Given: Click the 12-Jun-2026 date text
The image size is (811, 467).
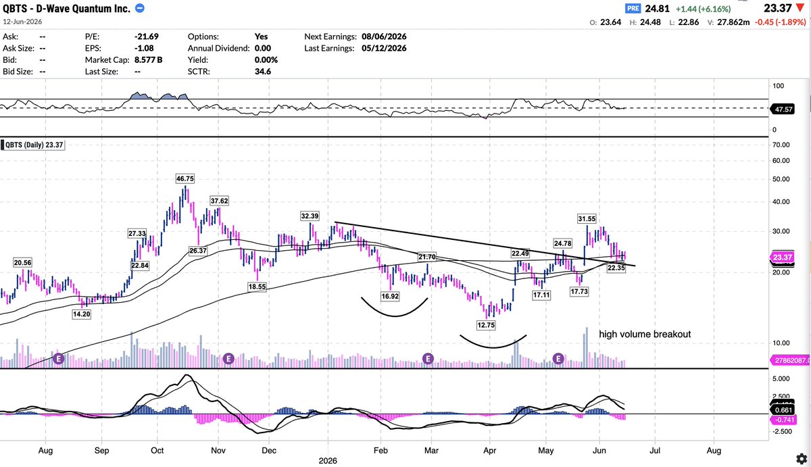Looking at the screenshot, I should point(23,22).
